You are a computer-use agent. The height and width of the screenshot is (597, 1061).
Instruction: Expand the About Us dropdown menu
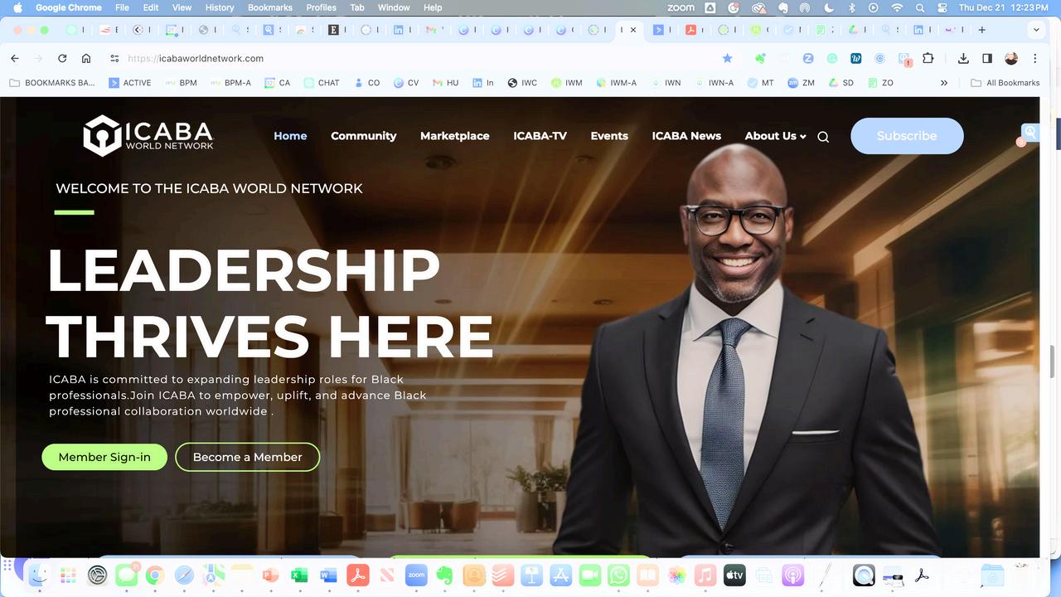(x=775, y=136)
